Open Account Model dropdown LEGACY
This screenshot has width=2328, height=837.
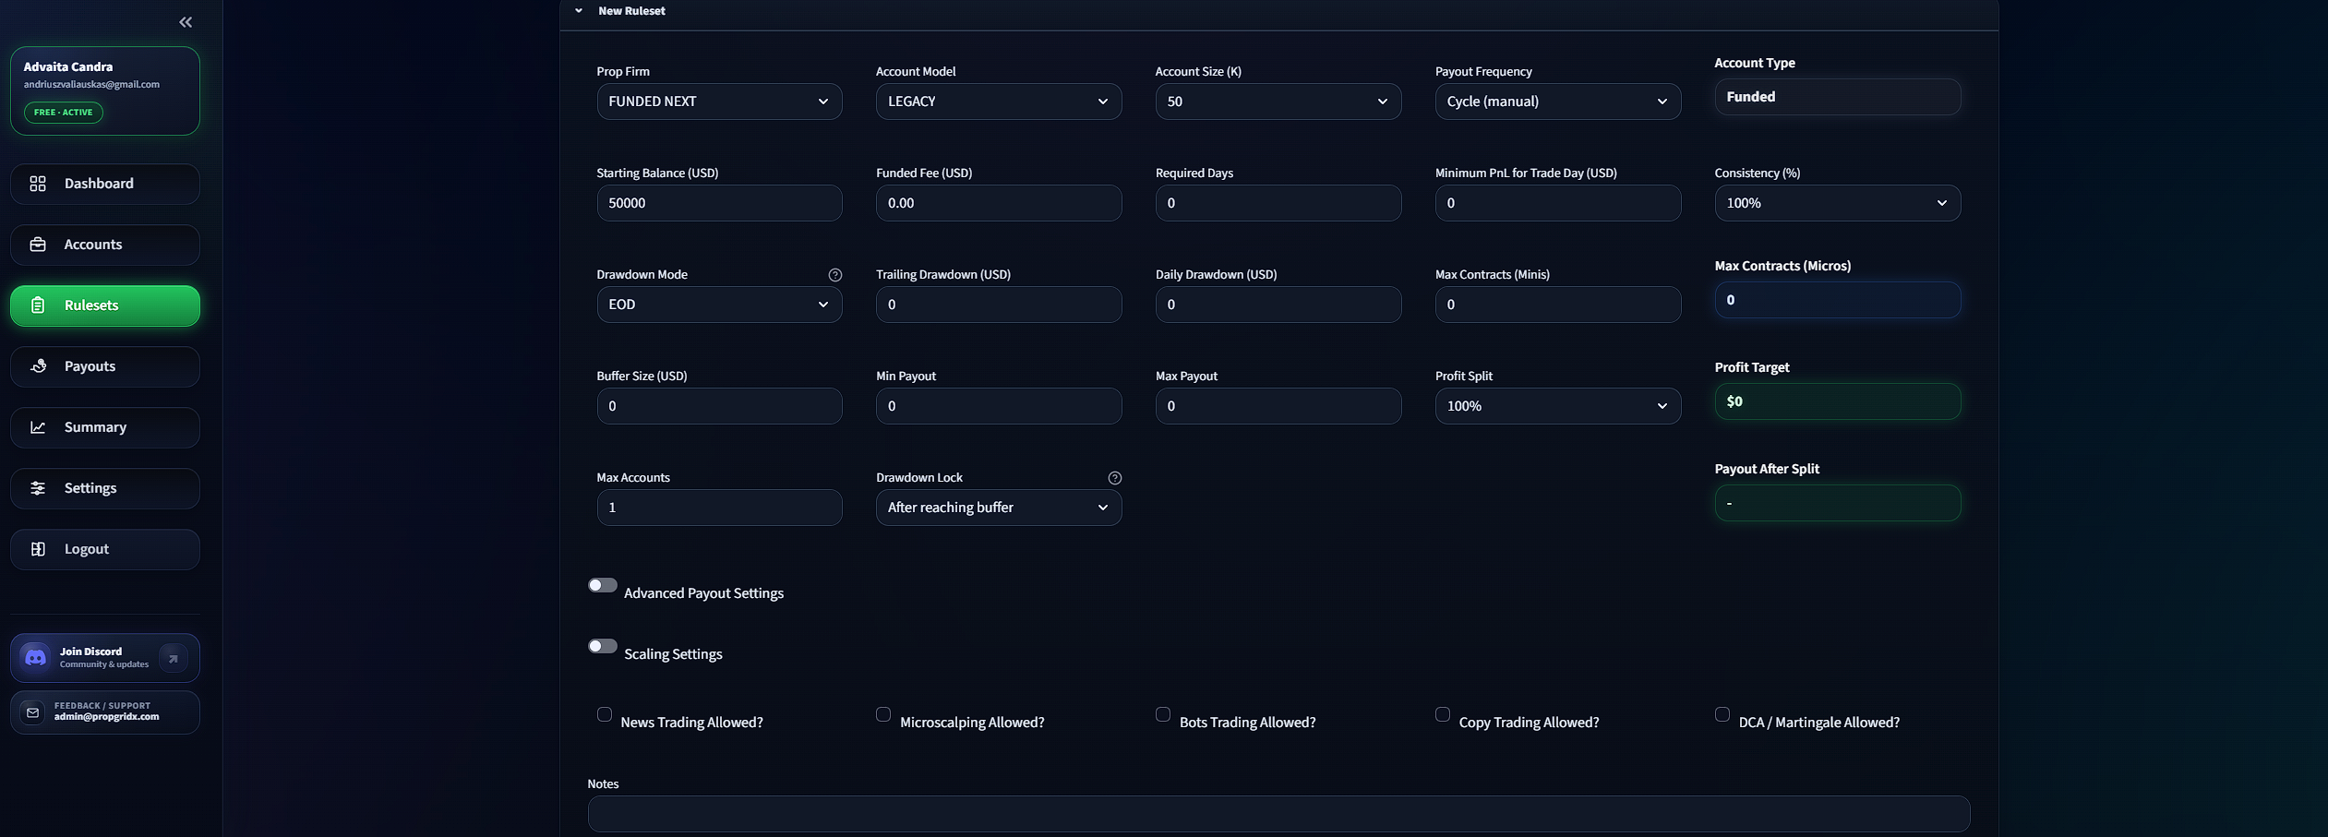click(999, 102)
